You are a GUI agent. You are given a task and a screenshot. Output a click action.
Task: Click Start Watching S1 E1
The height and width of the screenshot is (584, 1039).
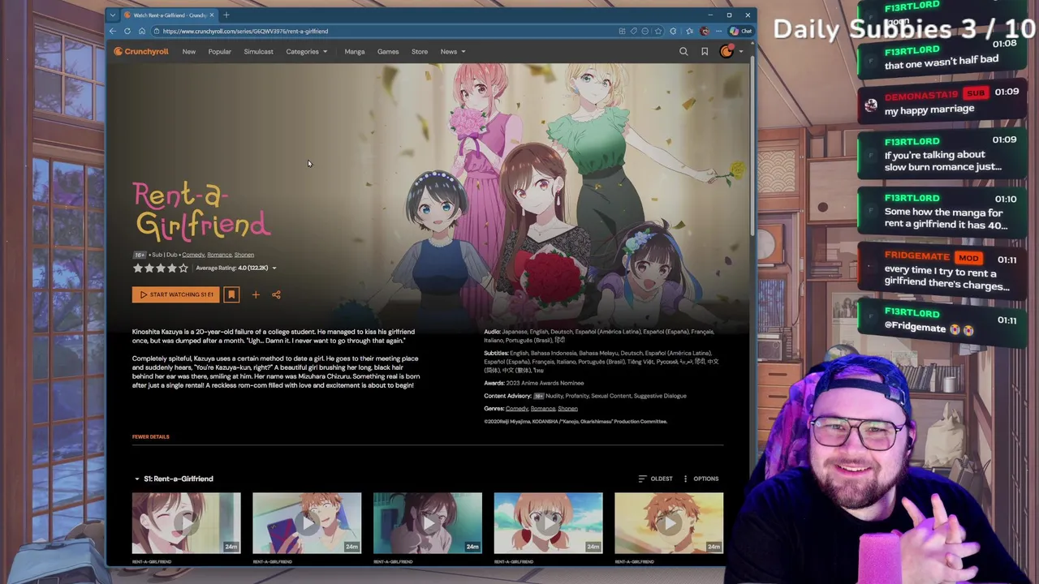[175, 294]
